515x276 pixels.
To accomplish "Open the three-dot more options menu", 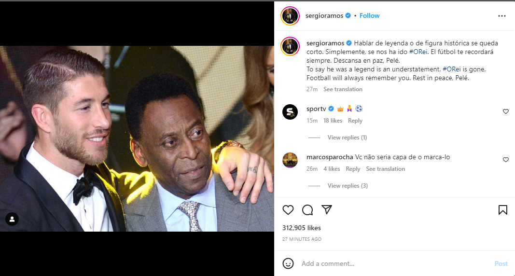I will pyautogui.click(x=502, y=15).
